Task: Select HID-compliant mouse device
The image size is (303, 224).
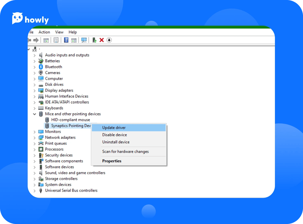Action: pos(70,120)
